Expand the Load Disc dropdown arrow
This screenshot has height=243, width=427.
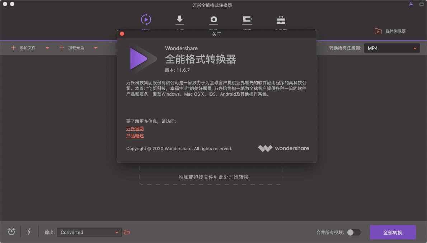click(95, 48)
